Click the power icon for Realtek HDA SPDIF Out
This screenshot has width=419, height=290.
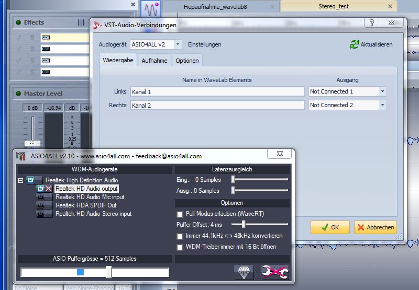point(40,205)
